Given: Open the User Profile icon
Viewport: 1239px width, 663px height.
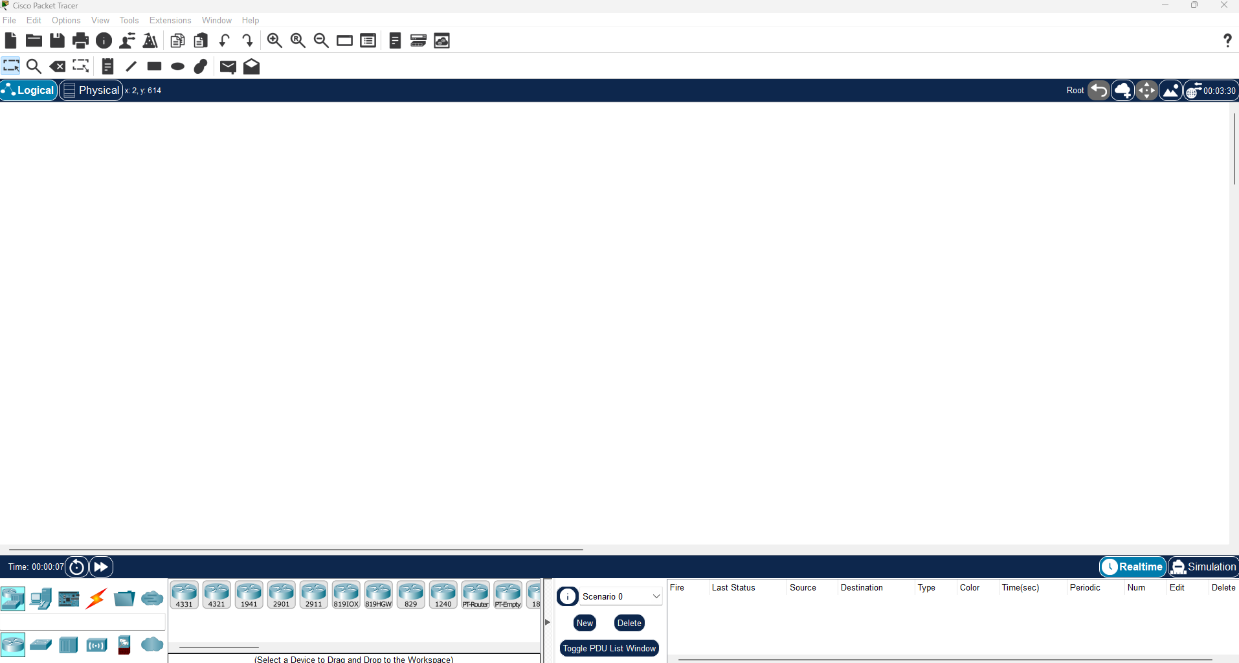Looking at the screenshot, I should click(x=128, y=41).
